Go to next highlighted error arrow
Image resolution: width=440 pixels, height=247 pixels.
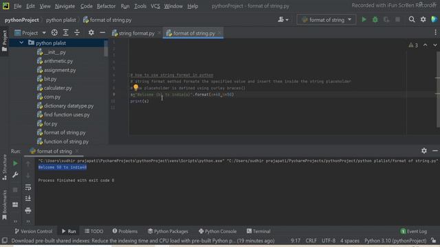435,45
